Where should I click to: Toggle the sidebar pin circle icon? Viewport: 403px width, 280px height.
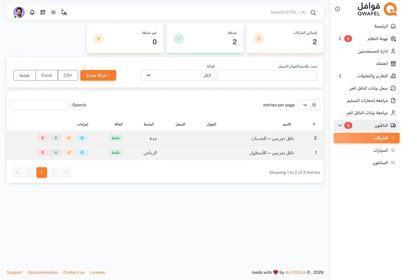point(338,9)
